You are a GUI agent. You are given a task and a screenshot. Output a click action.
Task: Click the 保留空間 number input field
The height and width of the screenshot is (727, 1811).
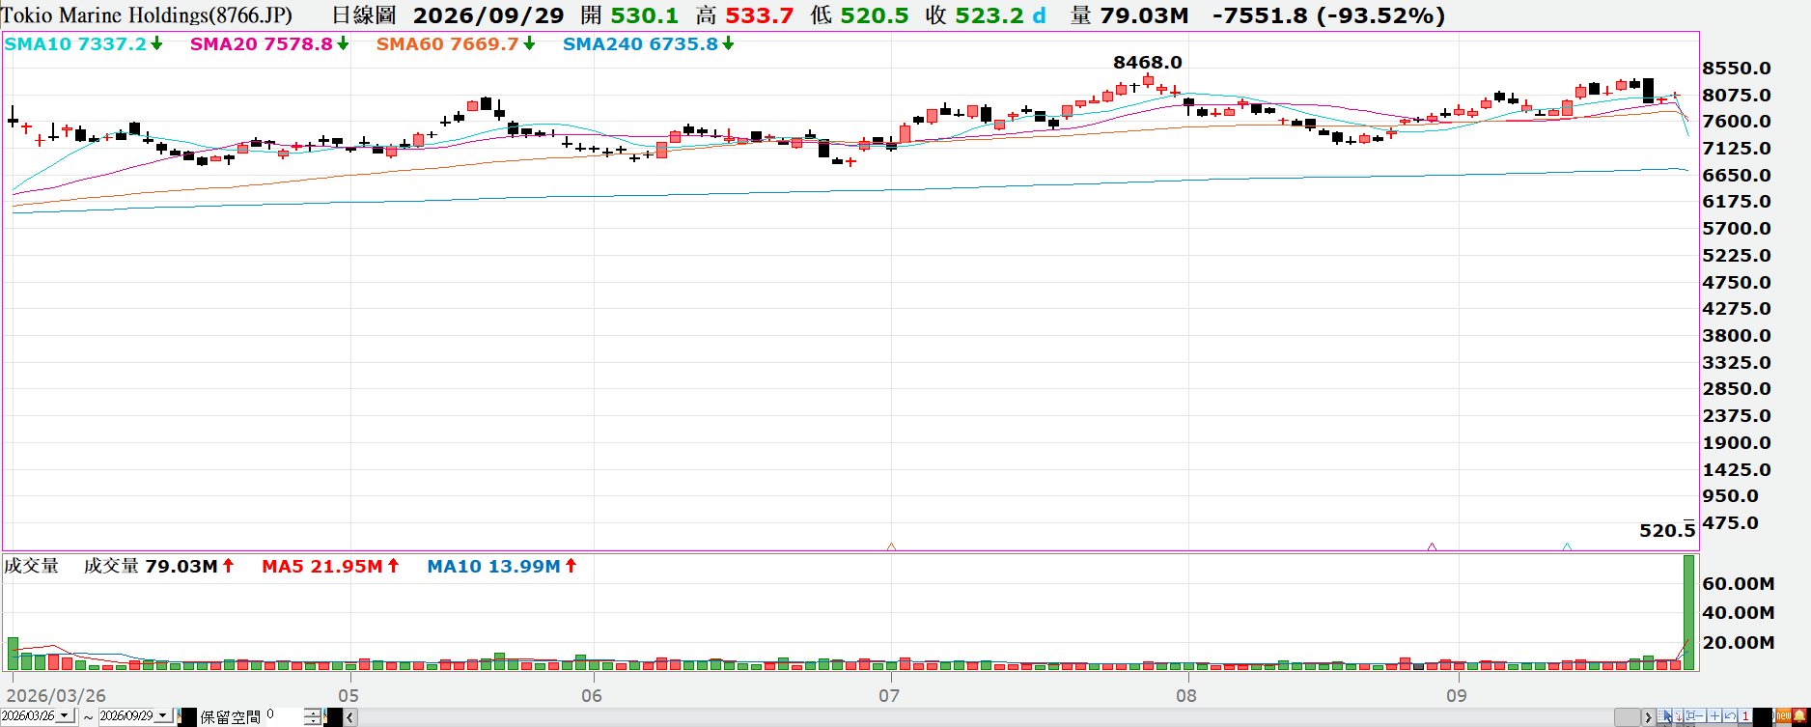click(x=285, y=716)
